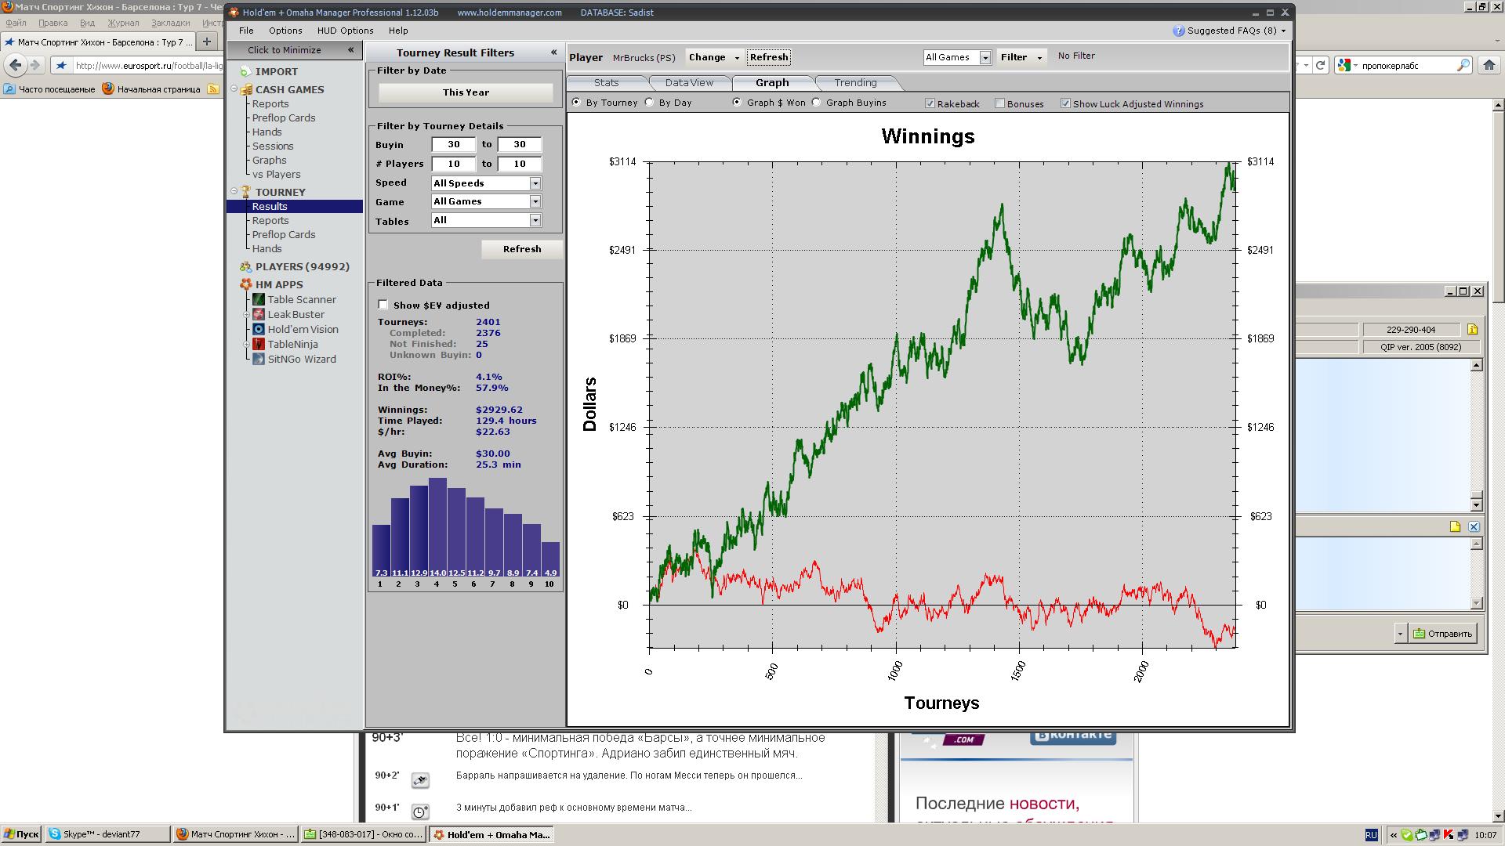Click the This Year date filter button
Screen dimensions: 1505x846
click(466, 92)
